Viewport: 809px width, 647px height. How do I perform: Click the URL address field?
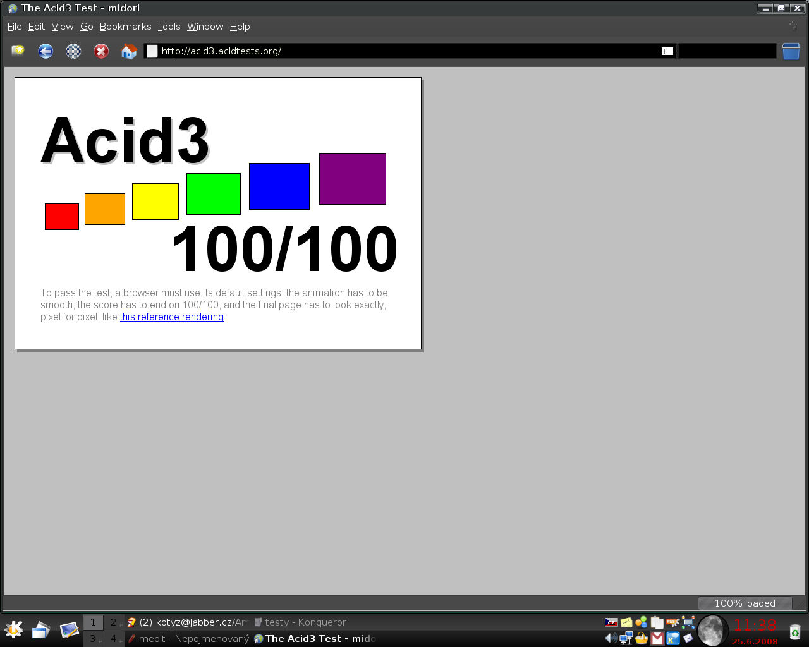[410, 51]
